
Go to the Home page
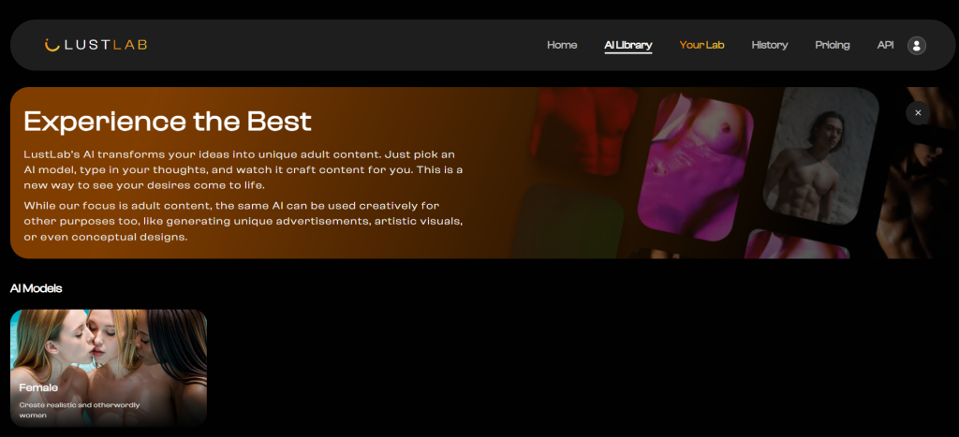click(x=562, y=45)
